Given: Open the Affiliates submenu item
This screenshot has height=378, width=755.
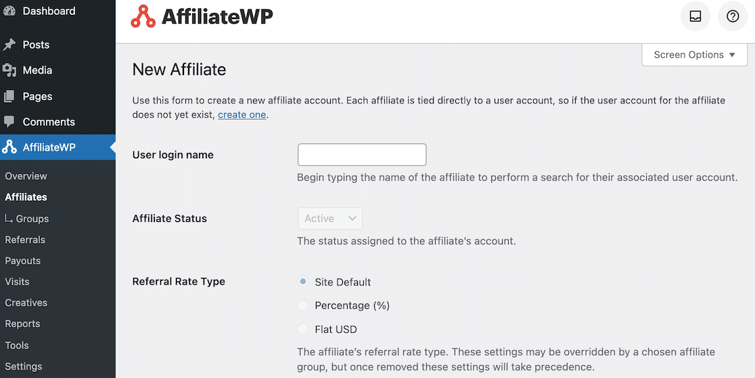Looking at the screenshot, I should click(26, 197).
